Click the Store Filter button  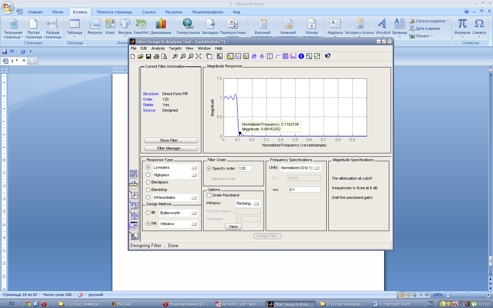tap(171, 140)
